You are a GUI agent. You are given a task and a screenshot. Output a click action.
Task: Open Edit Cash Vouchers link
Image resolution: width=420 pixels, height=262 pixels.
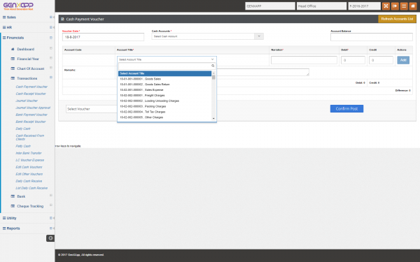pyautogui.click(x=29, y=167)
